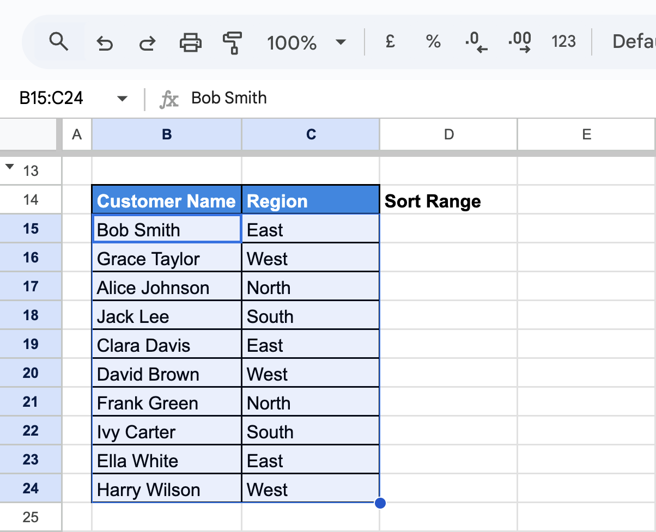
Task: Select row 15 header
Action: [31, 229]
